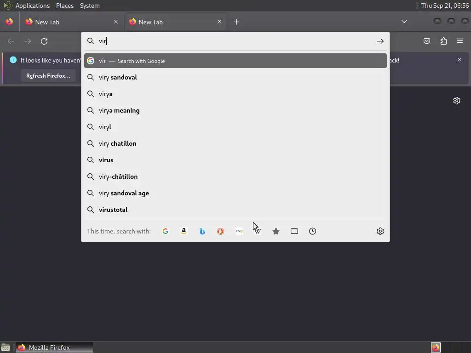Search bookmarks using the star icon
Image resolution: width=471 pixels, height=353 pixels.
[x=276, y=231]
